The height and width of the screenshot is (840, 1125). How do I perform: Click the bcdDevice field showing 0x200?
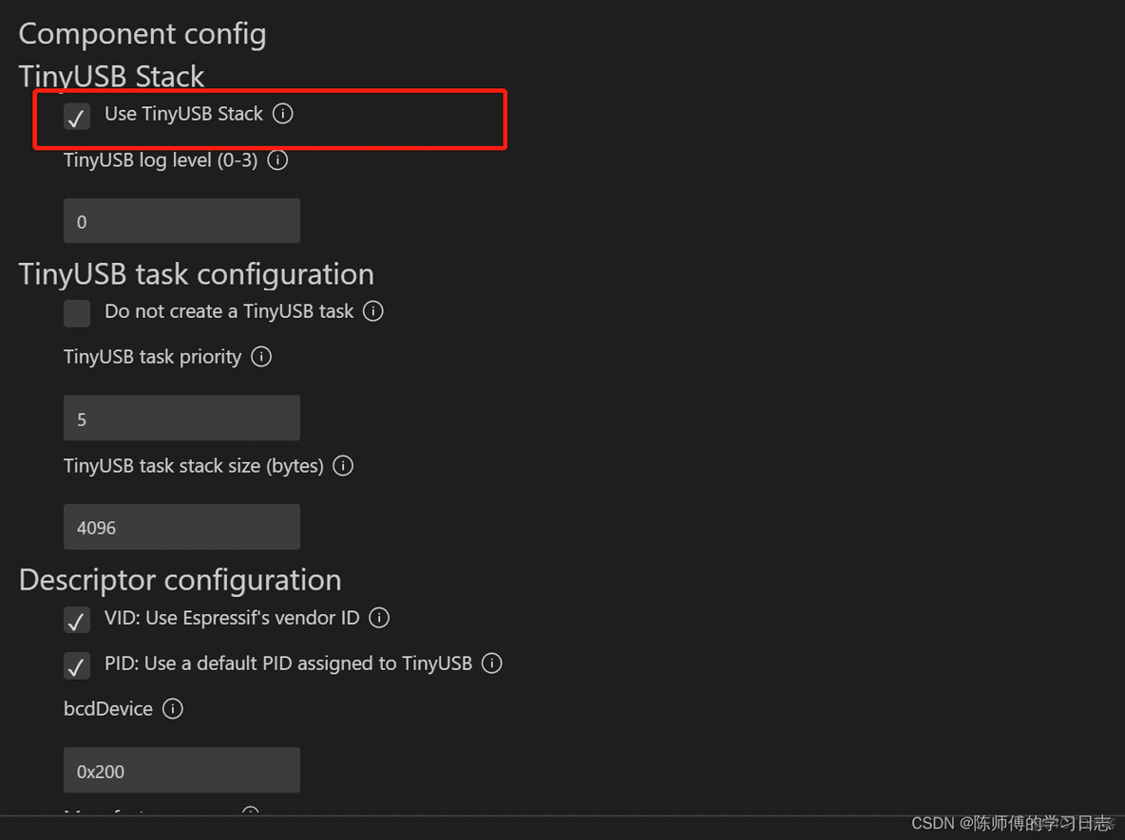pyautogui.click(x=181, y=771)
